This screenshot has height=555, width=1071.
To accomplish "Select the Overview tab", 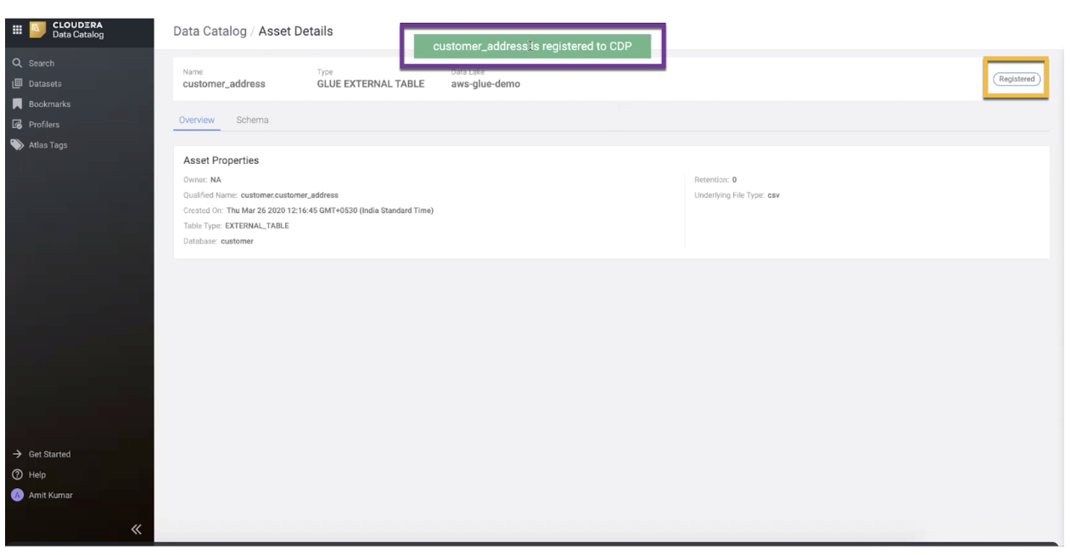I will click(x=197, y=120).
